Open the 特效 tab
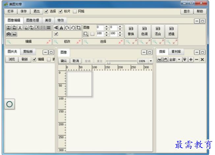This screenshot has height=155, width=215. [61, 20]
